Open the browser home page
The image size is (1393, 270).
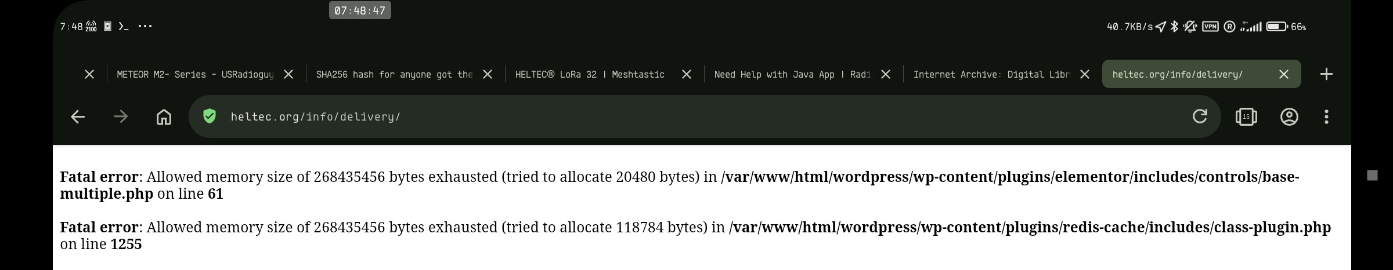164,117
